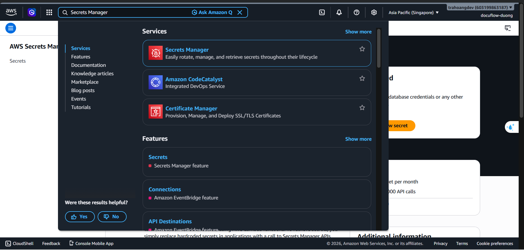
Task: Open the Secrets Manager service link
Action: click(187, 50)
